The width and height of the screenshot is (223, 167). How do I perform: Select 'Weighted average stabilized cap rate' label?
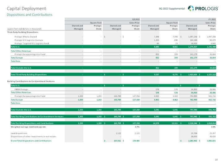tap(28, 127)
